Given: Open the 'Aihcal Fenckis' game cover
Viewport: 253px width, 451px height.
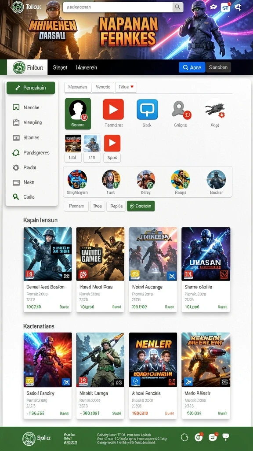Looking at the screenshot, I should tap(153, 360).
